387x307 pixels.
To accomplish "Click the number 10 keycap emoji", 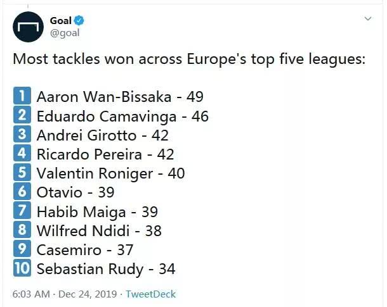I will coord(22,268).
